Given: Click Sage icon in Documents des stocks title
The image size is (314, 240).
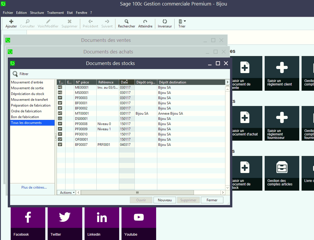Looking at the screenshot, I should (x=12, y=63).
